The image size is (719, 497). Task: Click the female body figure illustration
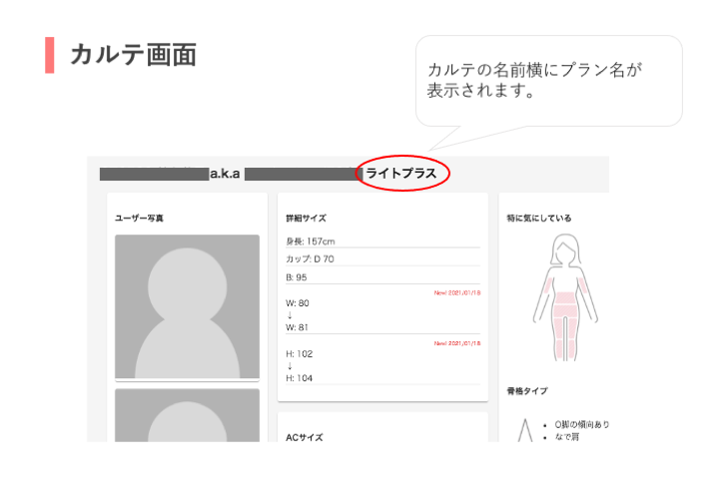pyautogui.click(x=566, y=299)
